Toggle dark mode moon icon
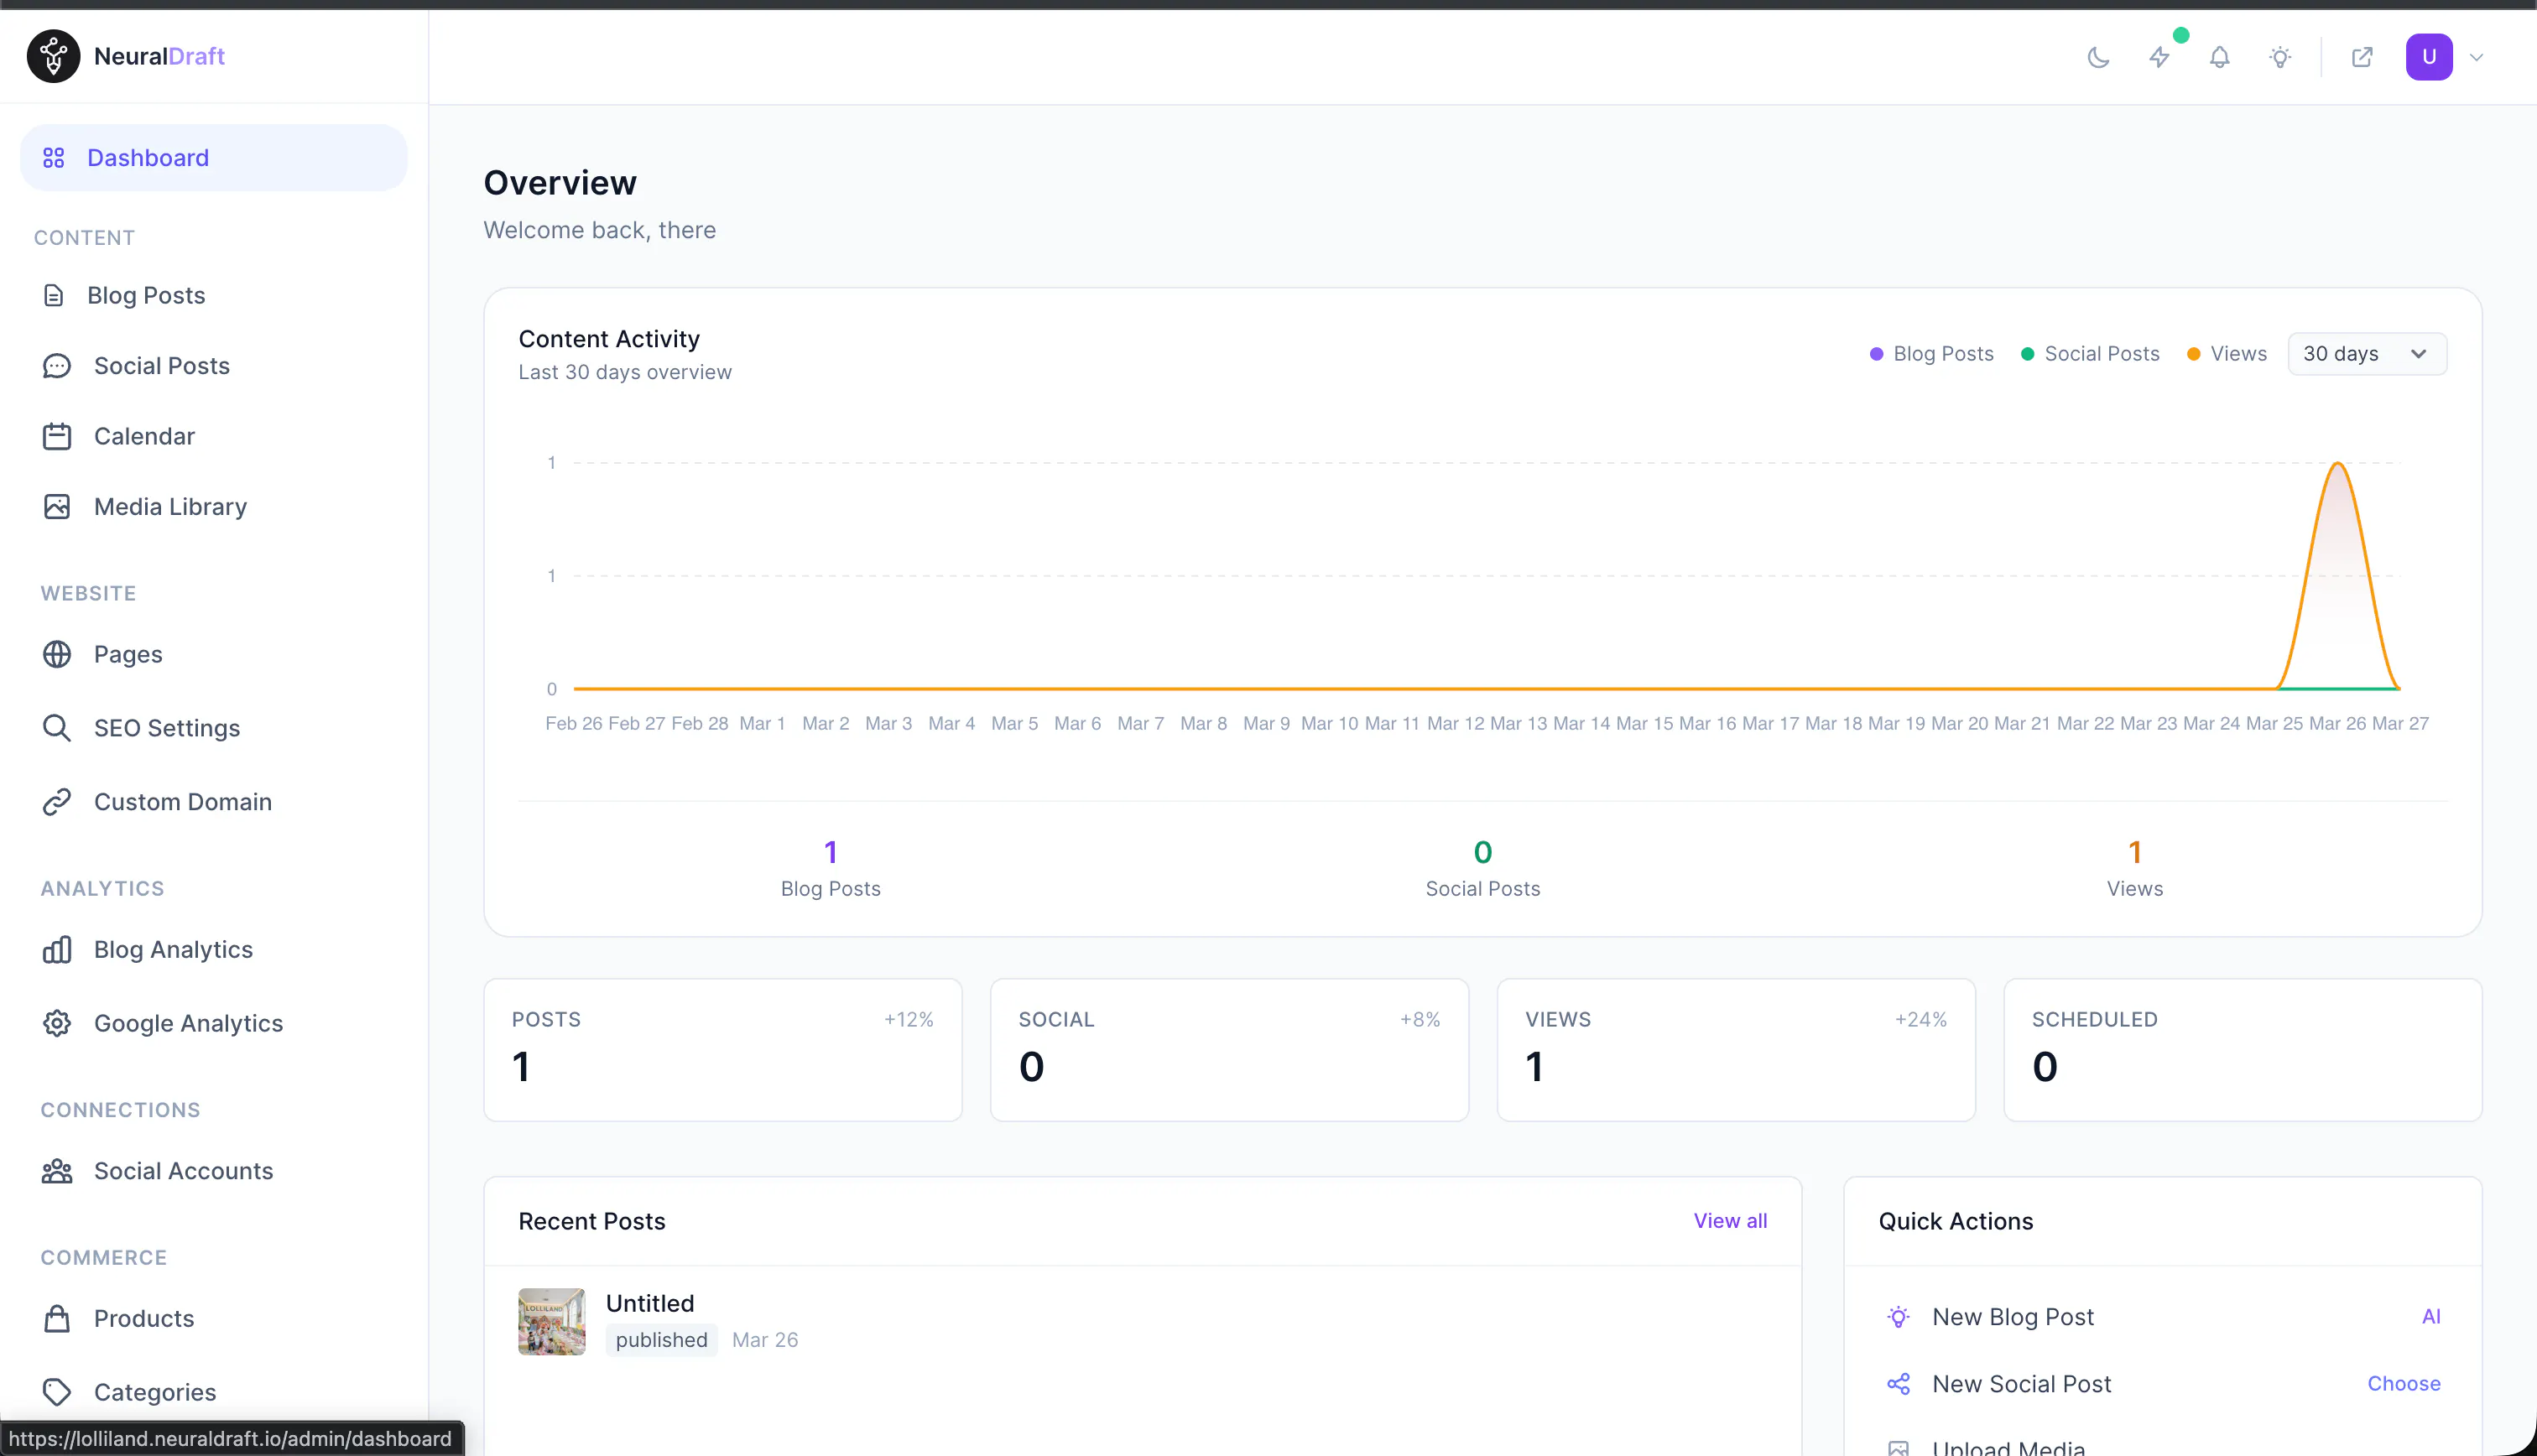 tap(2098, 57)
